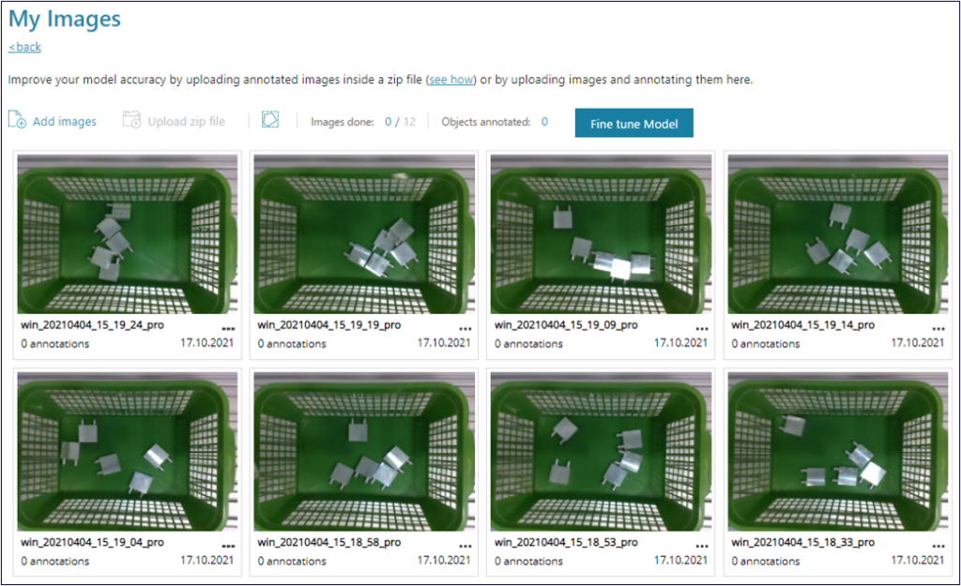Click file name win_20210404_15_18_33_pro
The height and width of the screenshot is (586, 961).
(x=803, y=543)
